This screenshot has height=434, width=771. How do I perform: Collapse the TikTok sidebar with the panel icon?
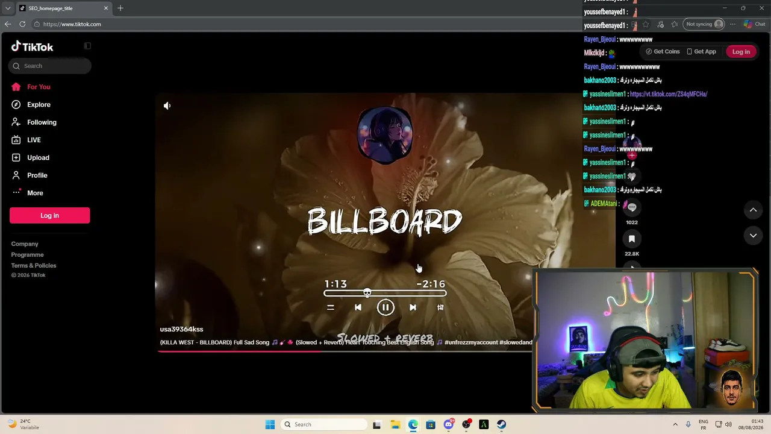(x=87, y=46)
